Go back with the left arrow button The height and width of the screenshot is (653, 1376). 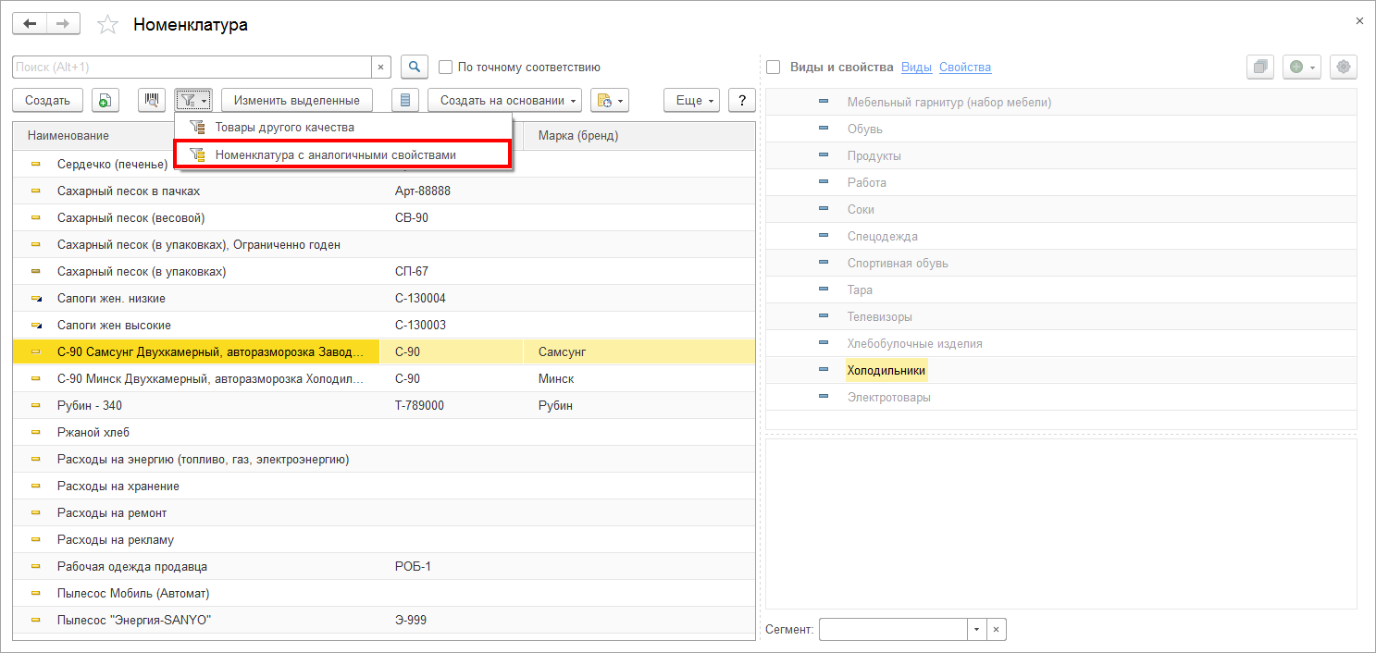tap(29, 24)
